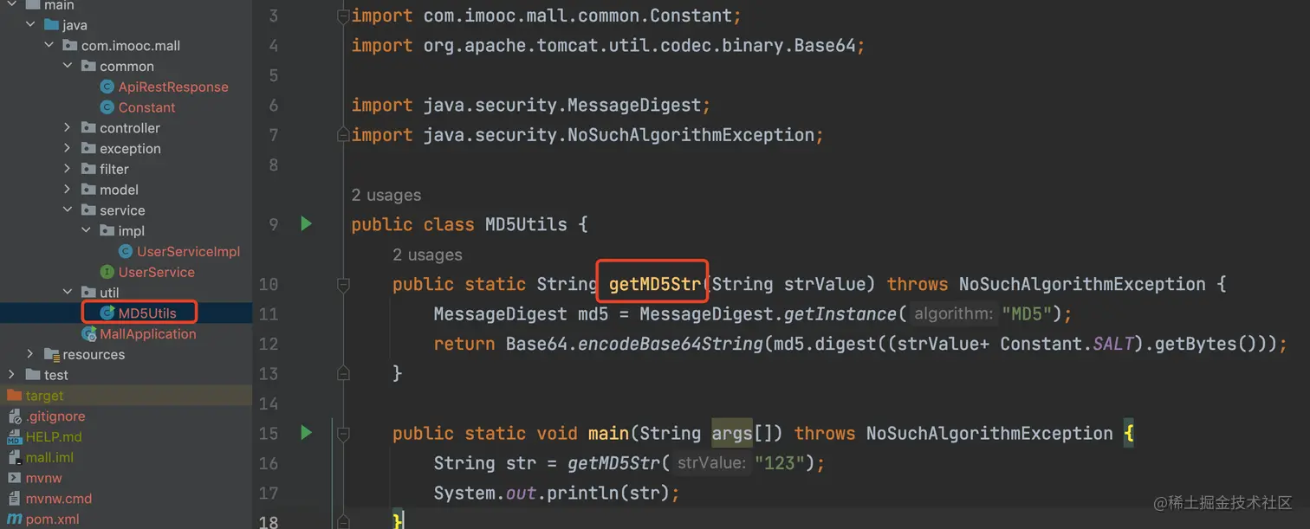Run main method using gutter arrow
The image size is (1310, 529).
tap(306, 432)
